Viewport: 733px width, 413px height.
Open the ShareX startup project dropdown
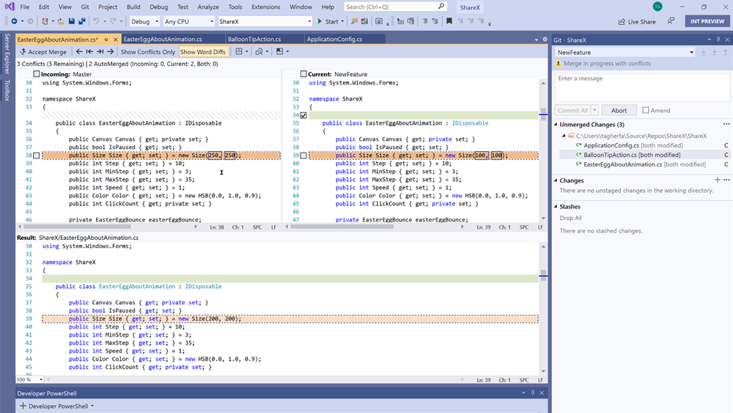[x=265, y=21]
